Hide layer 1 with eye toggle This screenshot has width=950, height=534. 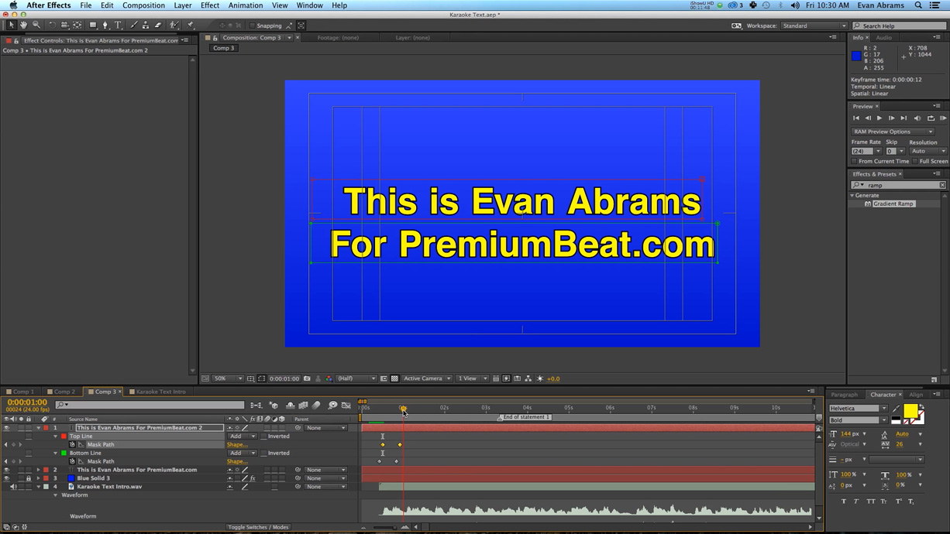click(x=6, y=428)
